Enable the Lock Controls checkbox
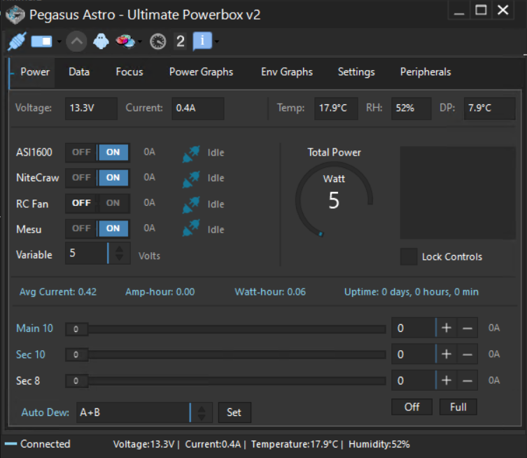Image resolution: width=527 pixels, height=458 pixels. (409, 257)
